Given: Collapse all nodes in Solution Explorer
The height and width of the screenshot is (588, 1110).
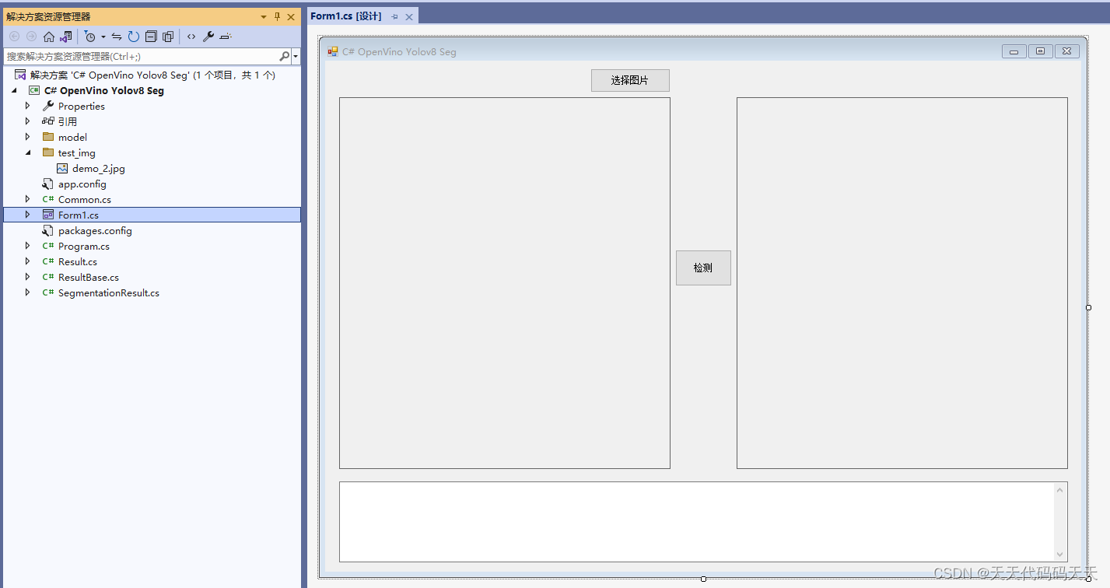Looking at the screenshot, I should (x=151, y=37).
